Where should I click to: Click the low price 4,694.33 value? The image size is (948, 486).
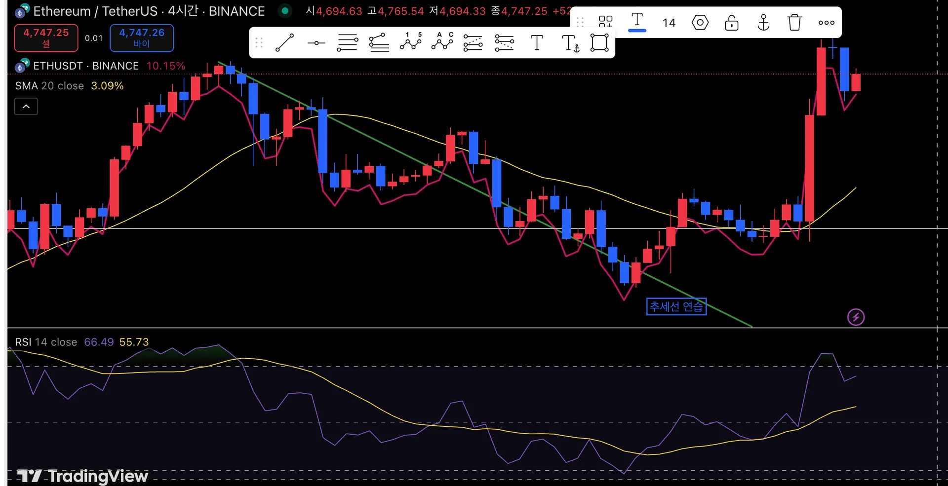point(462,11)
